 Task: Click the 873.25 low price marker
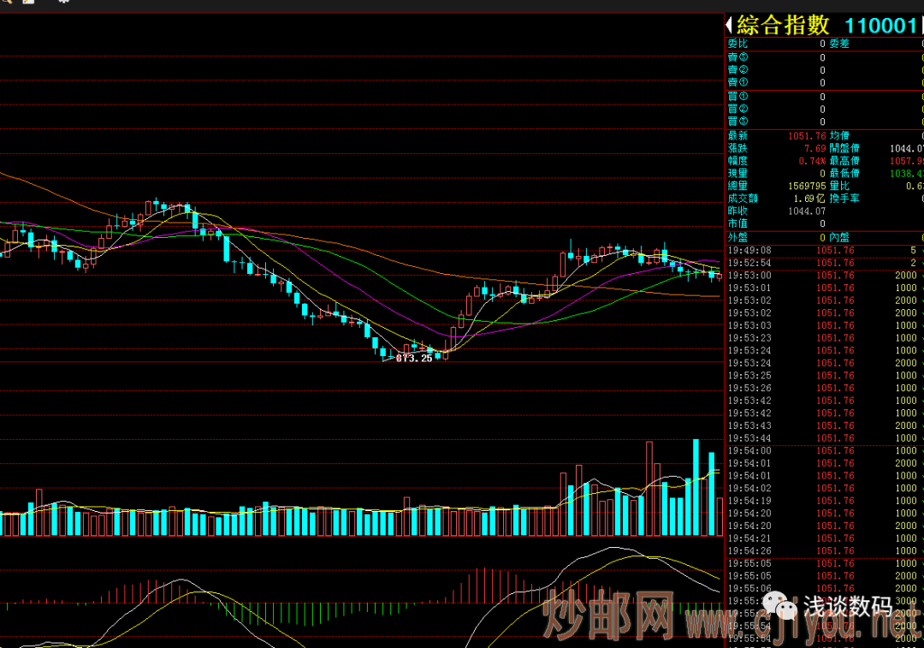413,359
